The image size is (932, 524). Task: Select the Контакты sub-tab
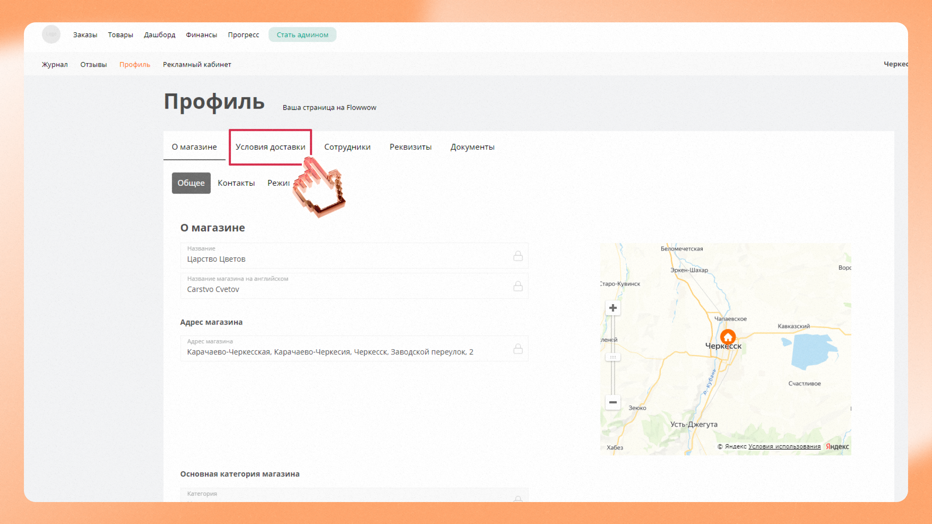click(236, 183)
